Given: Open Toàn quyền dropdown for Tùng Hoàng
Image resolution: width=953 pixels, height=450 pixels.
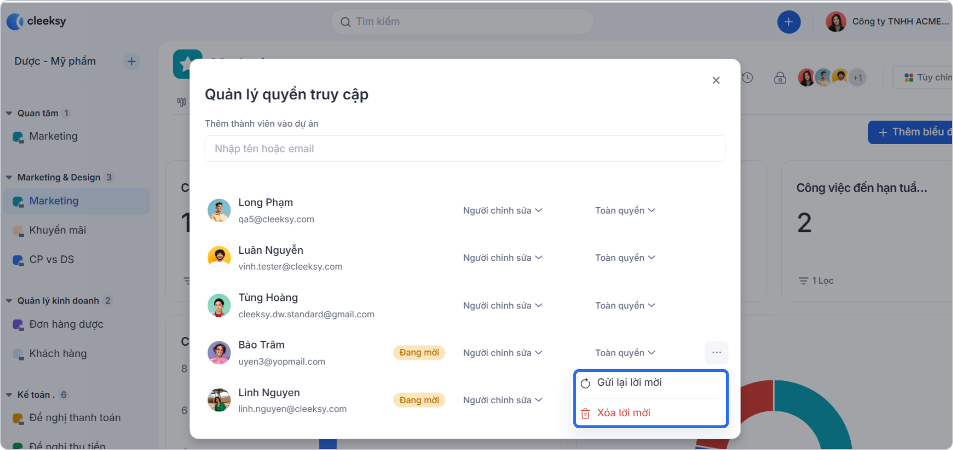Looking at the screenshot, I should (x=625, y=305).
